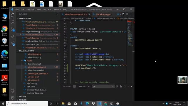
Task: Click the open changes icon in editor toolbar
Action: coord(123,14)
